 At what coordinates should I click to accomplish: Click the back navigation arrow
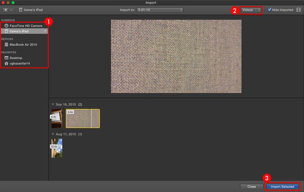6,10
